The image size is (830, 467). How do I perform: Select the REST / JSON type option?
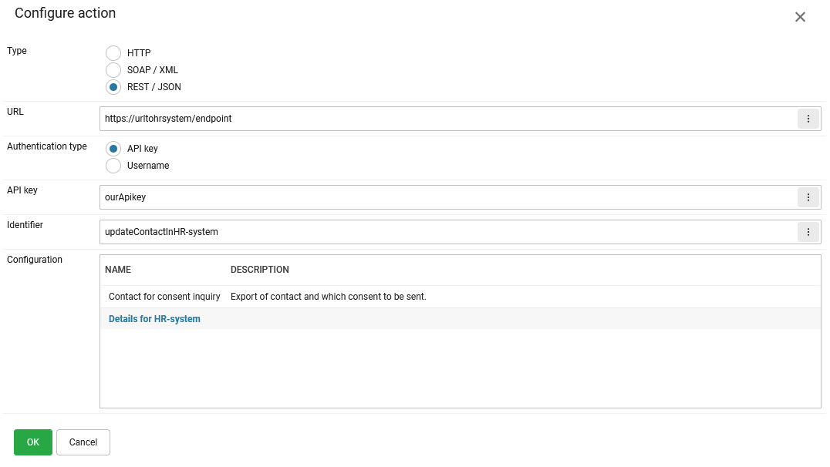[113, 87]
